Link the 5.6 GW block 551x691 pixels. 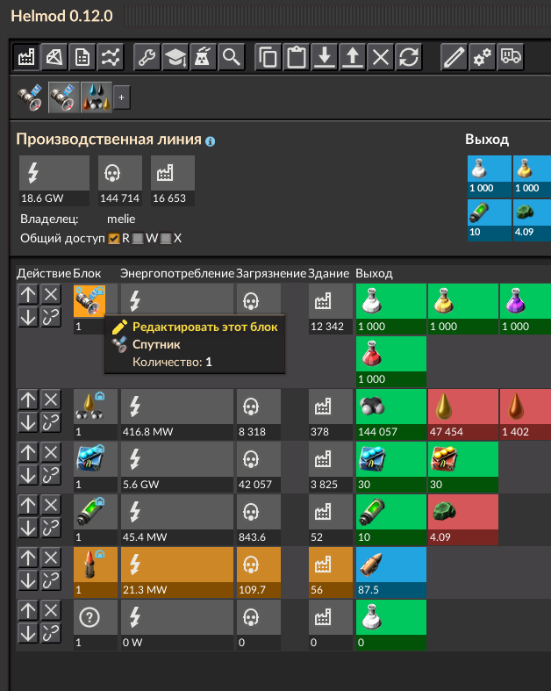[x=51, y=475]
